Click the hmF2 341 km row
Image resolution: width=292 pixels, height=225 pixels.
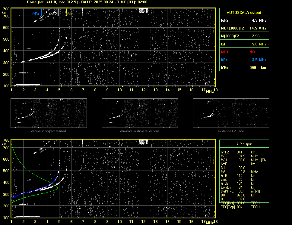pyautogui.click(x=238, y=152)
